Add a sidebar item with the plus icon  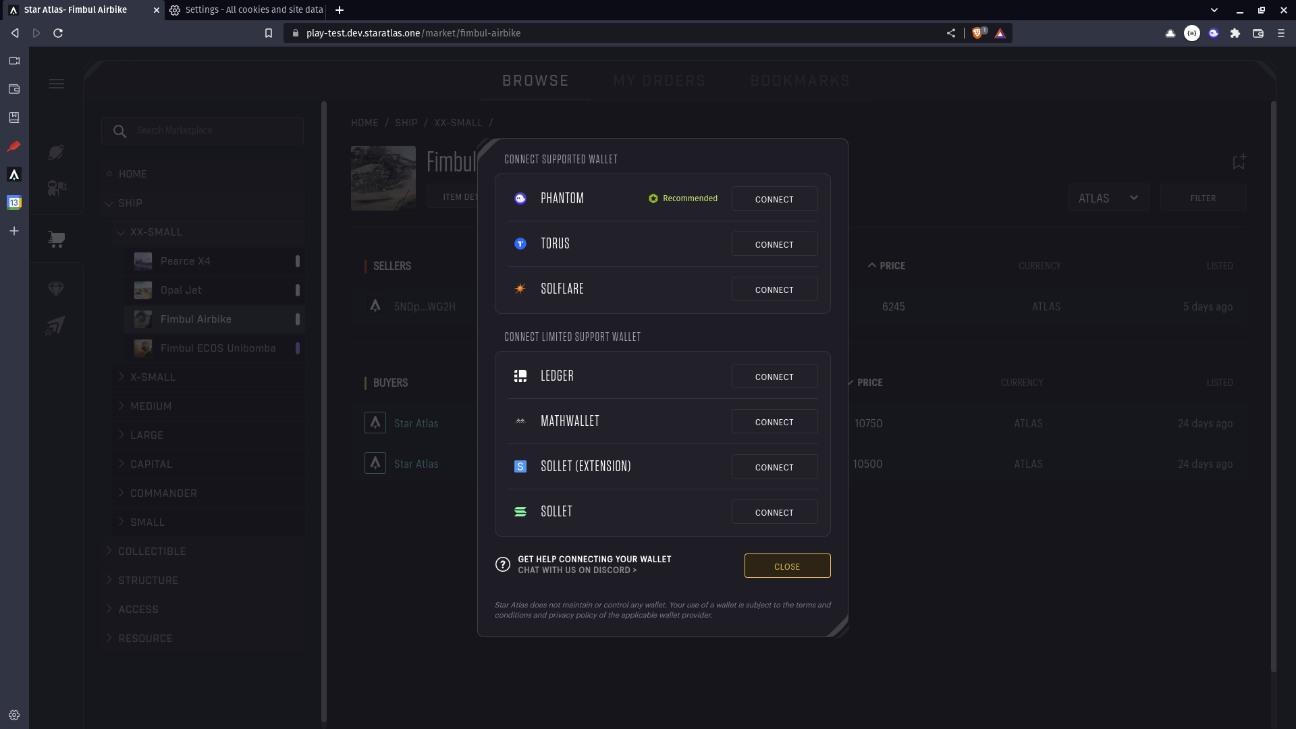tap(14, 231)
